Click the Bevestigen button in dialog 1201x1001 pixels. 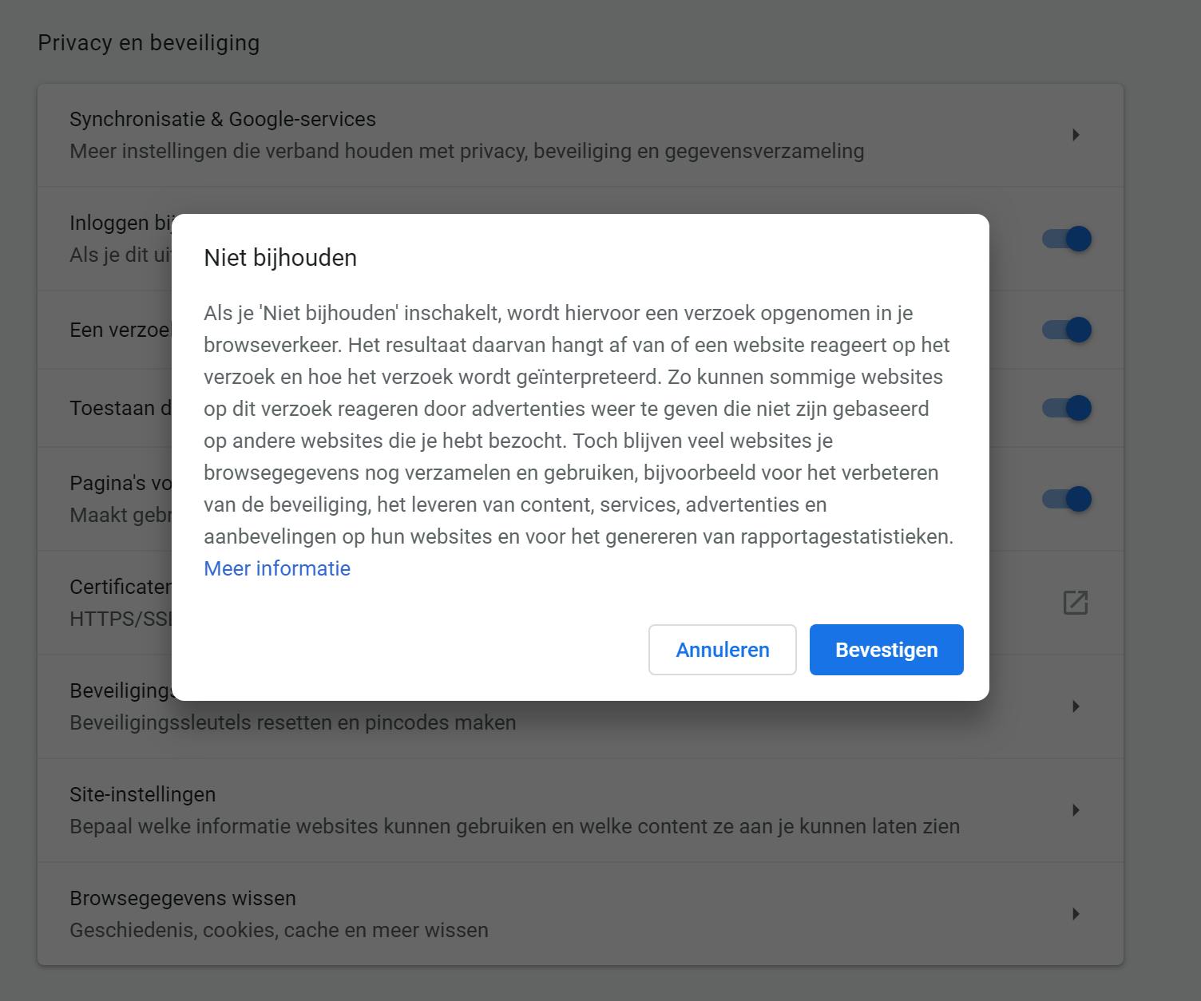point(886,650)
